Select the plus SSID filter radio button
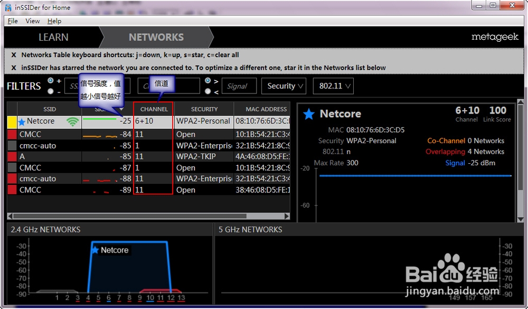This screenshot has width=528, height=309. (x=51, y=80)
